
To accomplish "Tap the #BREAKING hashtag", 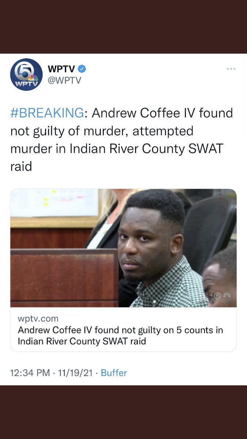I will point(47,113).
